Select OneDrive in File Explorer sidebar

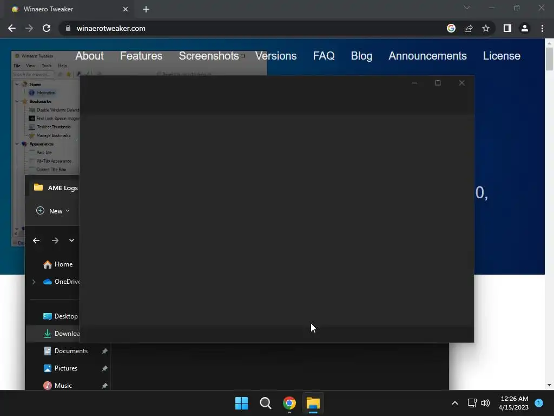[x=62, y=282]
